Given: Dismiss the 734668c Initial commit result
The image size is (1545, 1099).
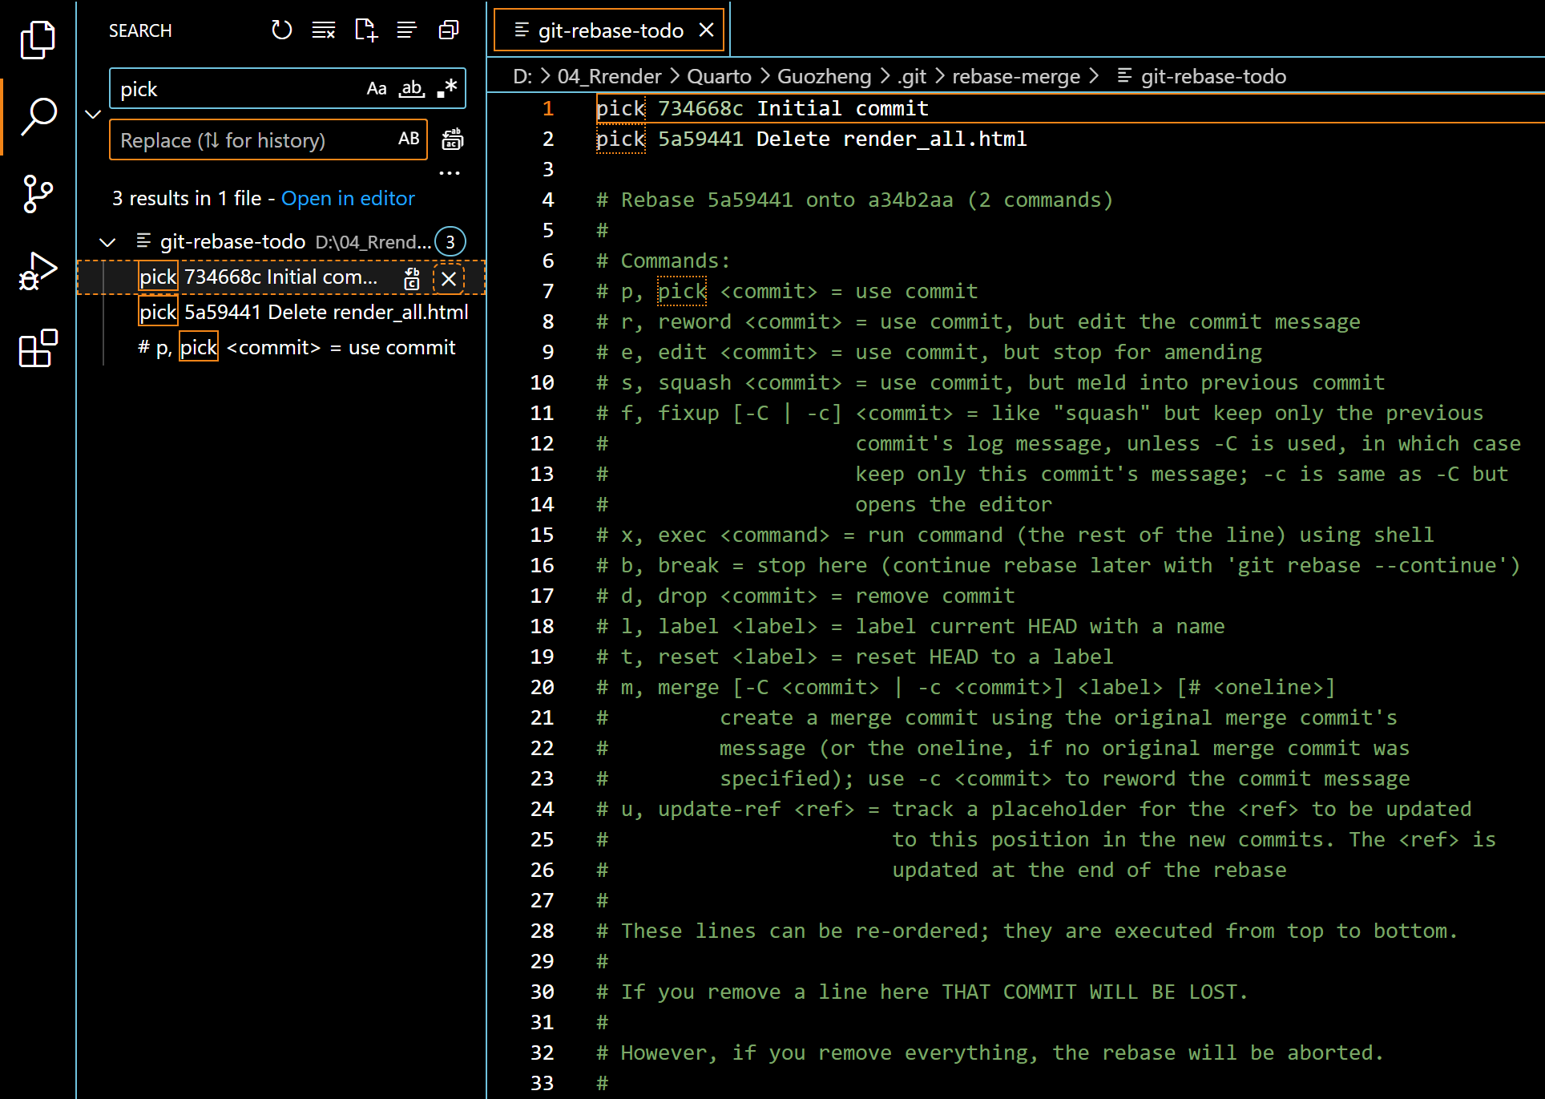Looking at the screenshot, I should point(449,279).
